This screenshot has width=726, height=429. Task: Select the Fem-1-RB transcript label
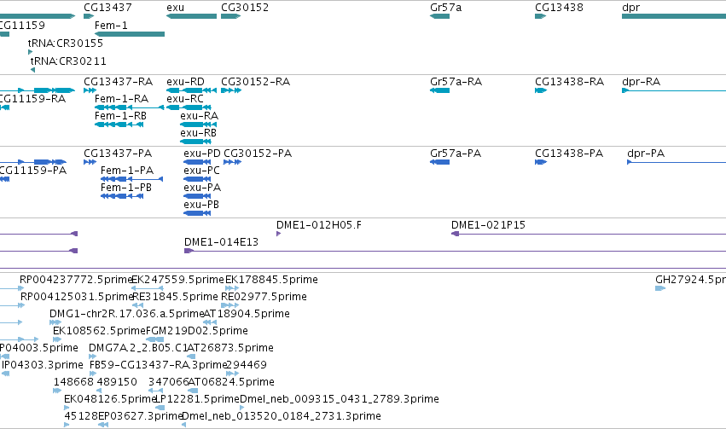tap(120, 116)
